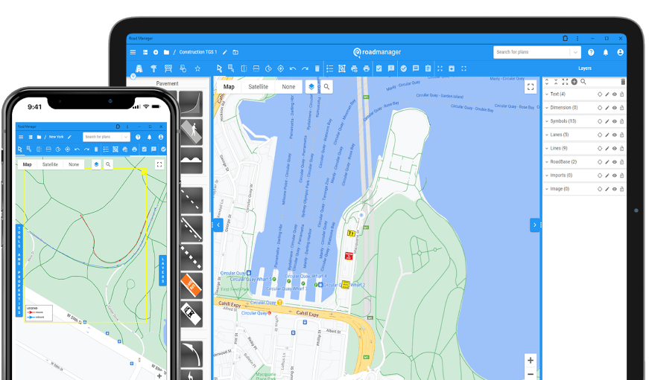Select None map view on tablet
The width and height of the screenshot is (649, 380).
point(288,87)
